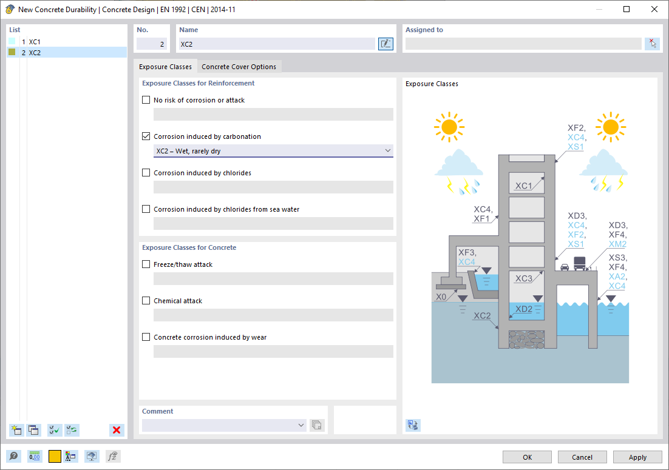The height and width of the screenshot is (470, 669).
Task: Open Help using the question mark icon
Action: (x=13, y=455)
